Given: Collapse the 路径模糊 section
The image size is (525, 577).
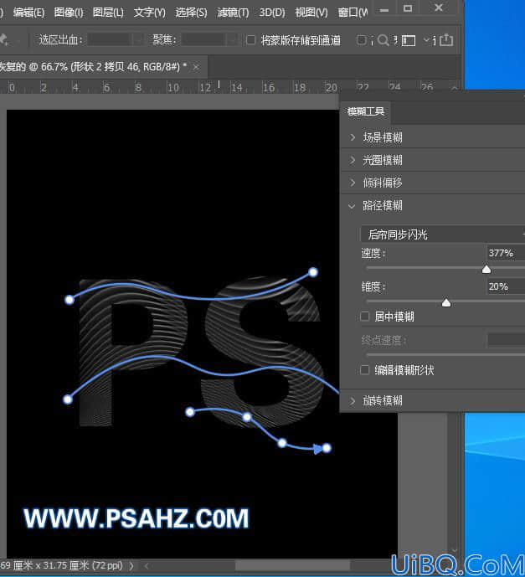Looking at the screenshot, I should coord(352,206).
